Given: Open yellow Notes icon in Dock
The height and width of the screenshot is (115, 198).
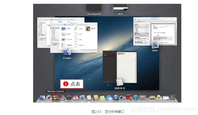Looking at the screenshot, I should coord(102,98).
